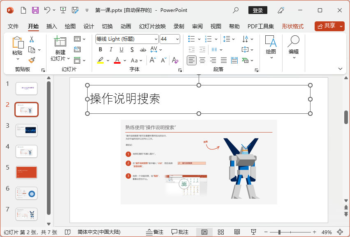Viewport: 350px width, 237px height.
Task: Save the presentation with the floppy icon
Action: tap(35, 10)
